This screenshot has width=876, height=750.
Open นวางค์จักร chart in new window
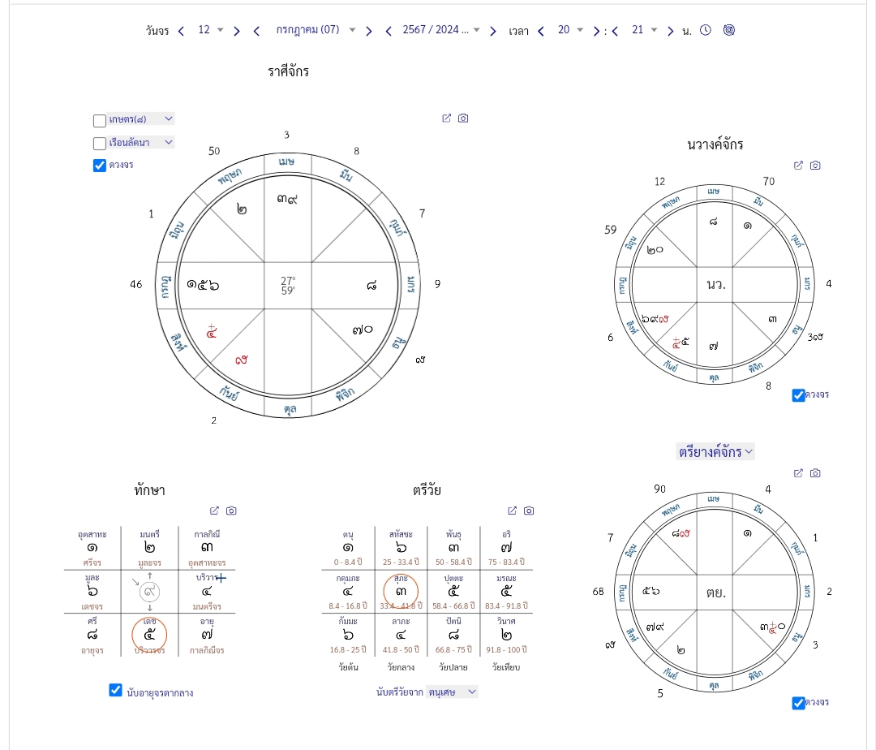[x=798, y=165]
